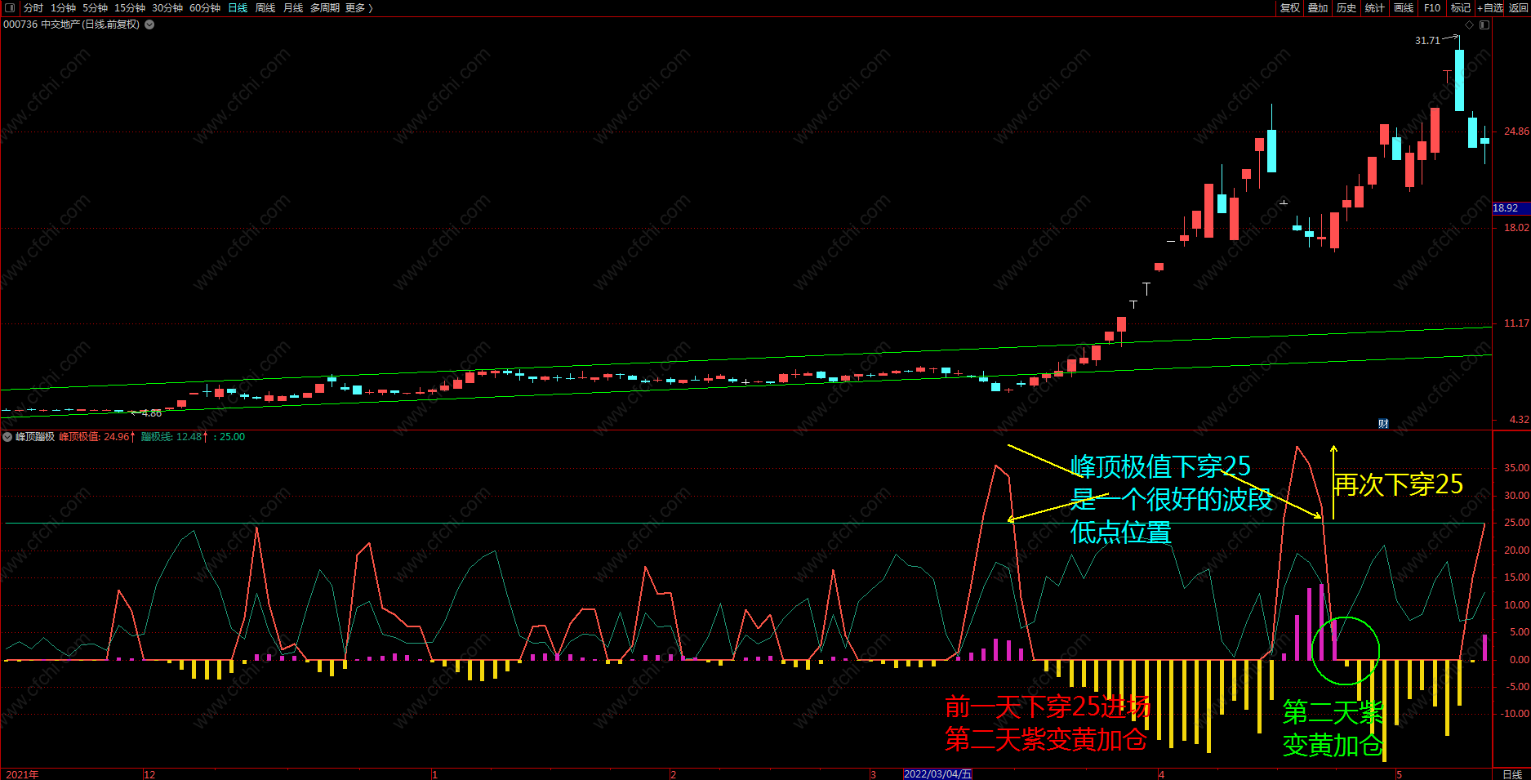Click the 蹦极线: 12.48 readout
The height and width of the screenshot is (780, 1531).
pos(175,437)
